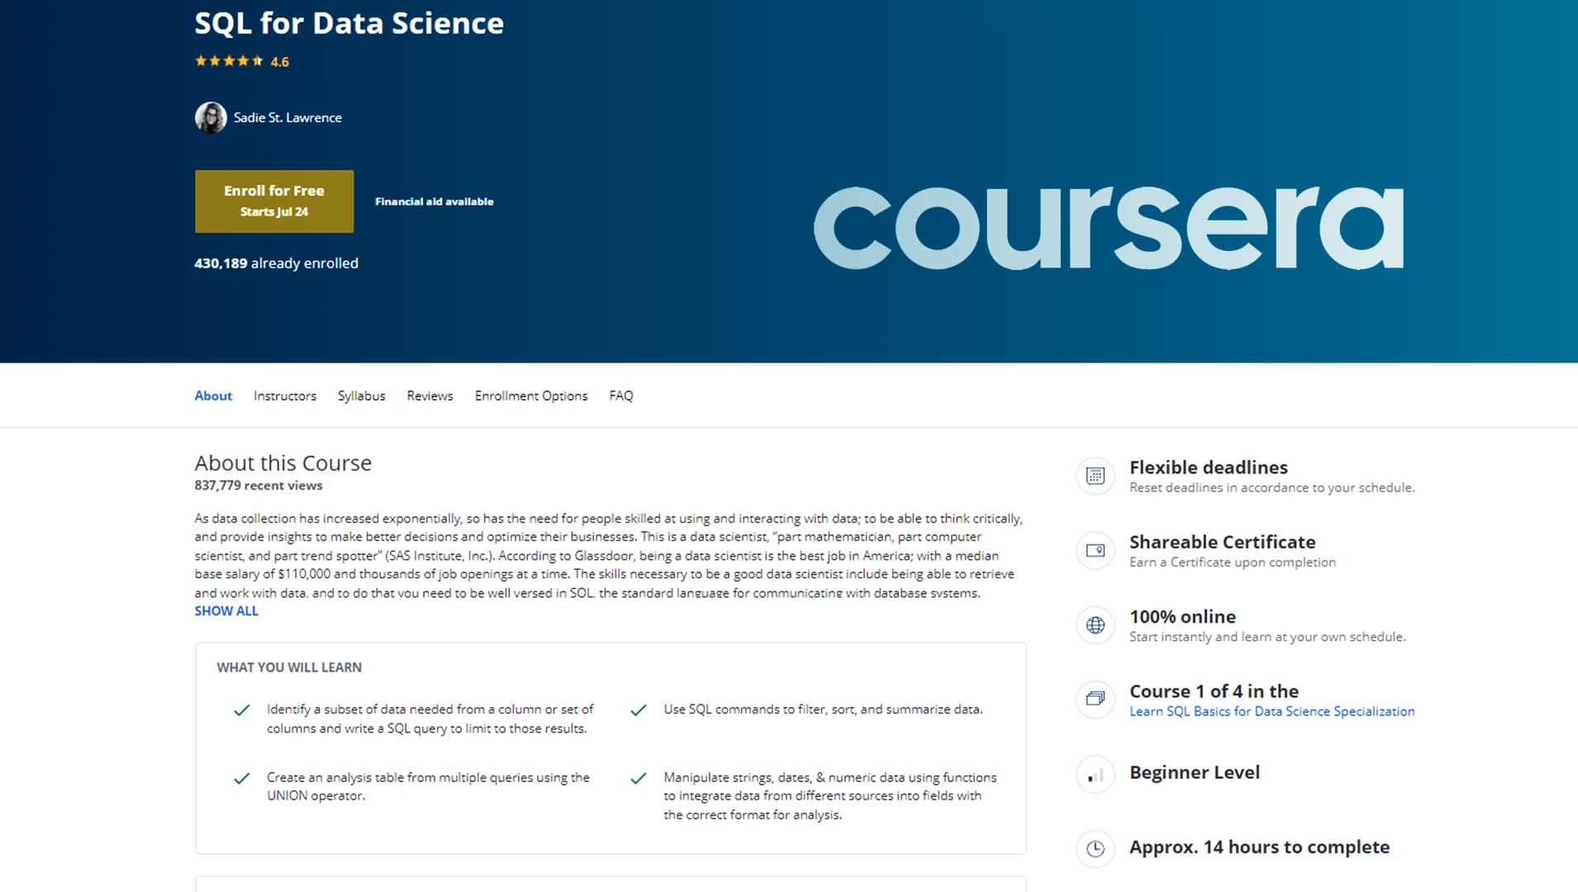Click the checkmark beside the subset of data item
This screenshot has width=1578, height=892.
pos(241,709)
